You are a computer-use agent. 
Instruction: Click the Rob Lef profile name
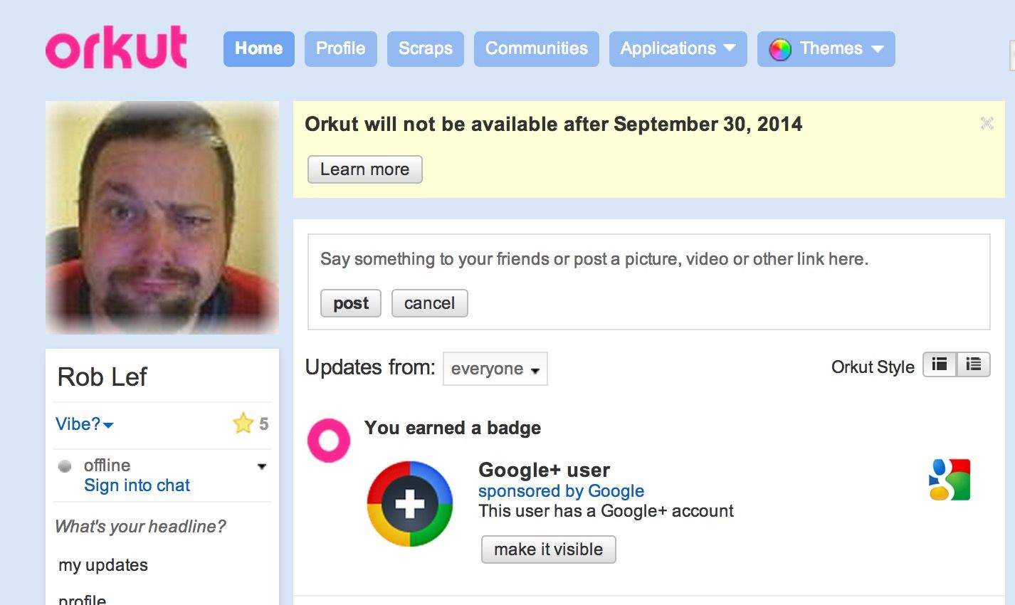[x=102, y=377]
